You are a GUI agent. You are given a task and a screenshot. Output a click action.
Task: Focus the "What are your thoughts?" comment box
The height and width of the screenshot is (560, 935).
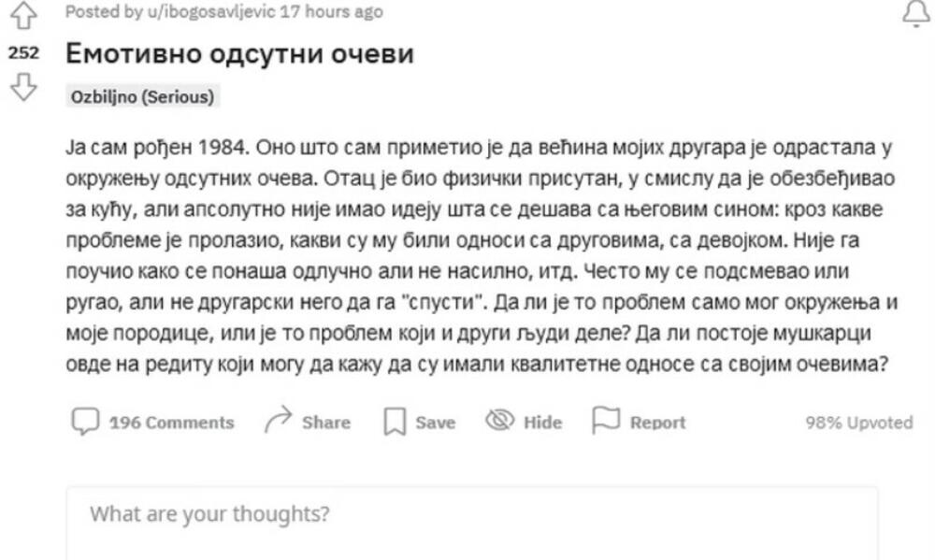click(472, 515)
